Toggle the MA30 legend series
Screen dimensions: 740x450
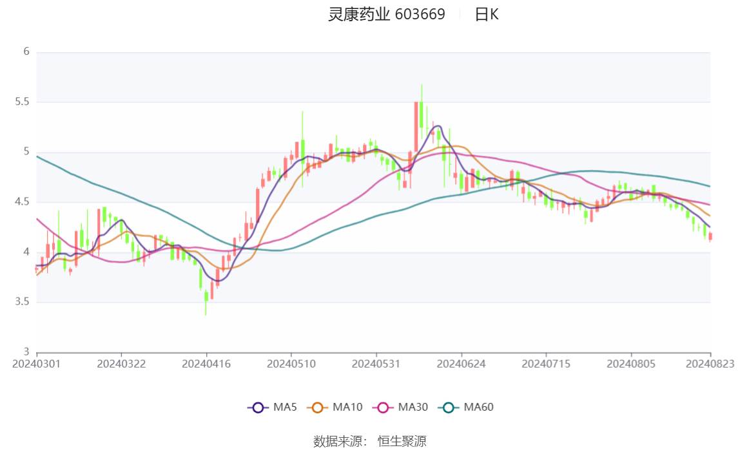[400, 407]
